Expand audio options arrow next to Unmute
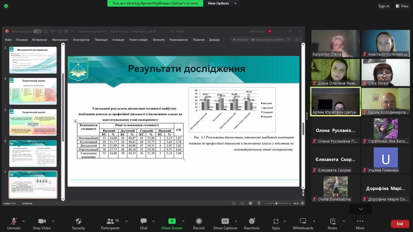 click(23, 221)
